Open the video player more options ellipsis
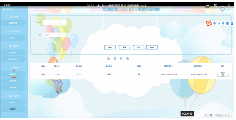The image size is (236, 120). click(x=207, y=6)
